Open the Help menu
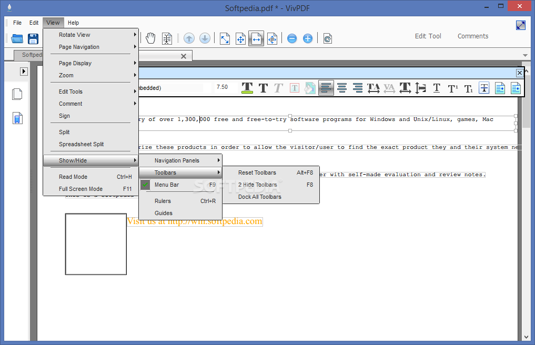The width and height of the screenshot is (535, 345). coord(73,23)
